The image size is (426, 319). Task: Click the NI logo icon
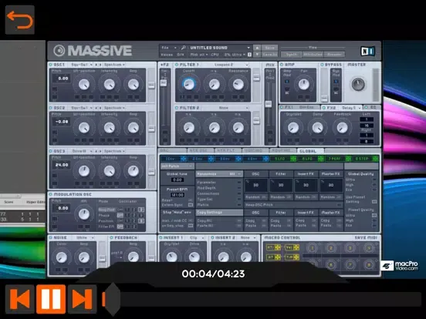(x=367, y=51)
